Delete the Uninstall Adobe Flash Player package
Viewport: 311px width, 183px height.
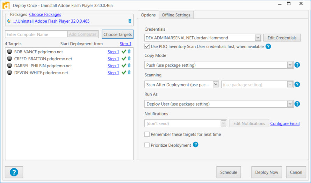coord(130,21)
